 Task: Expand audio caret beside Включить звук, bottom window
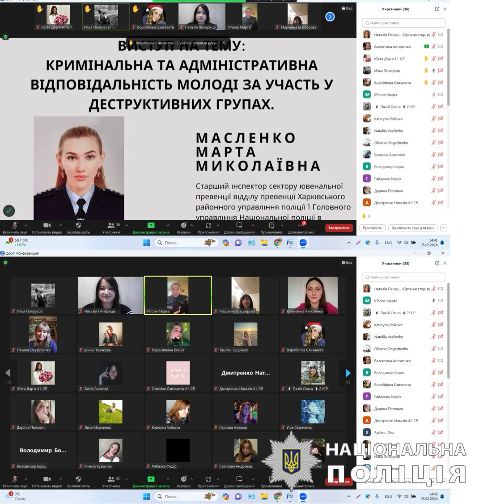[x=26, y=479]
